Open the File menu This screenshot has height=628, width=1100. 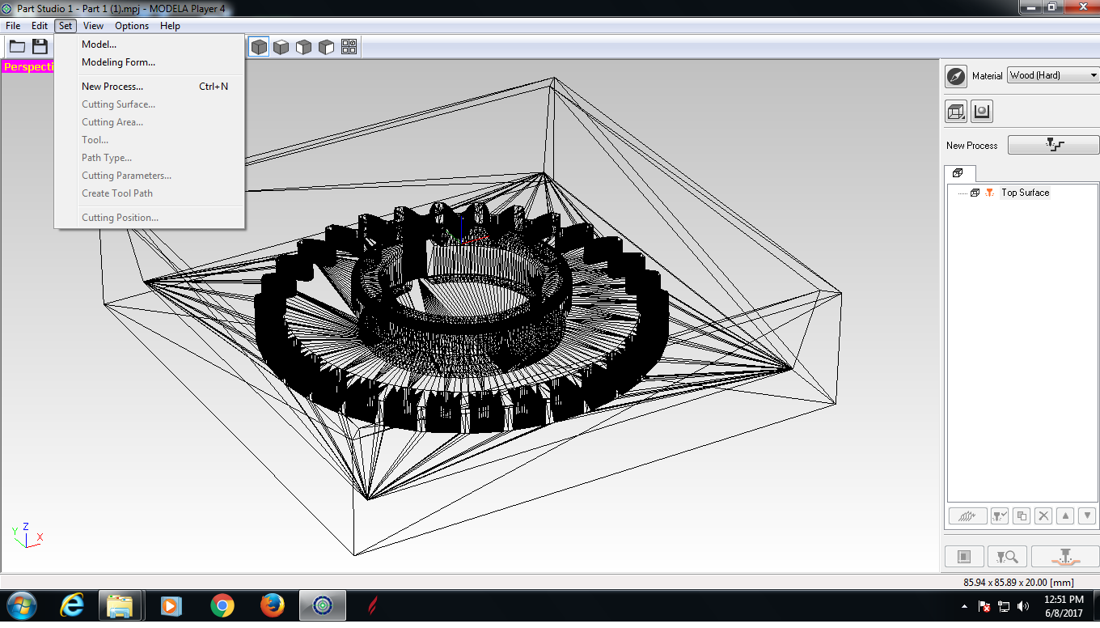pos(13,26)
